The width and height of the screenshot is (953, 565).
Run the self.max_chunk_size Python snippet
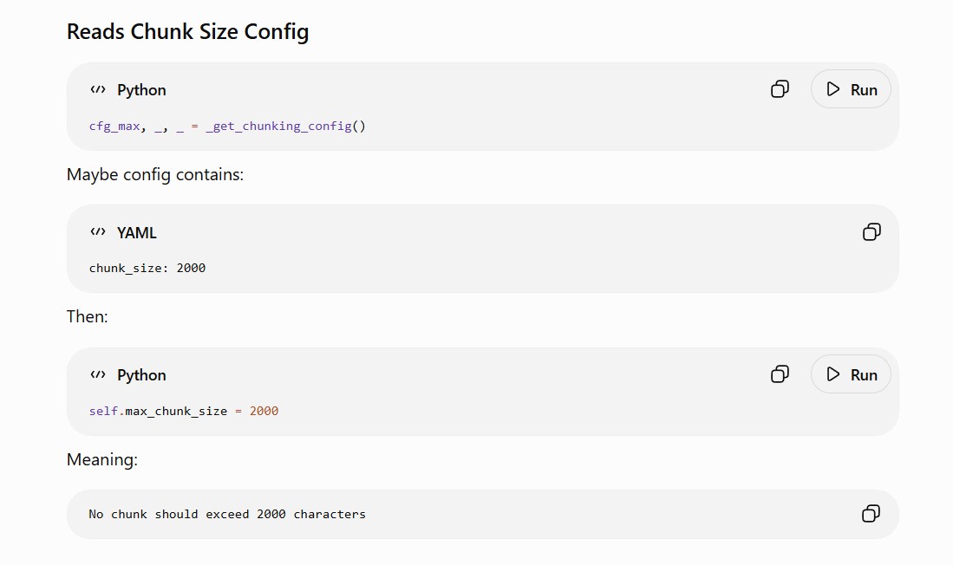[x=851, y=374]
